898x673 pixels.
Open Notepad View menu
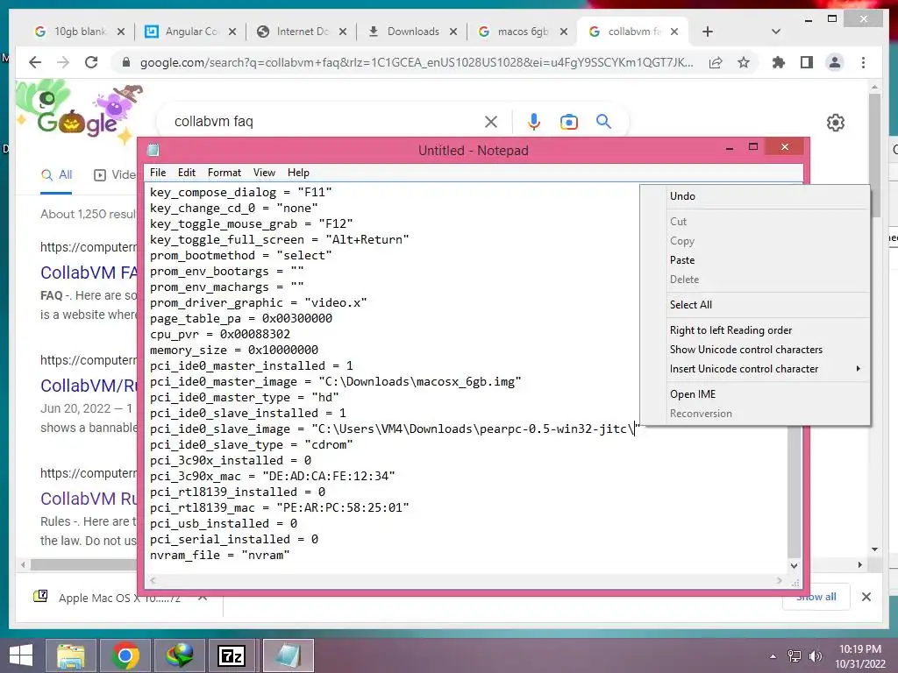(264, 173)
